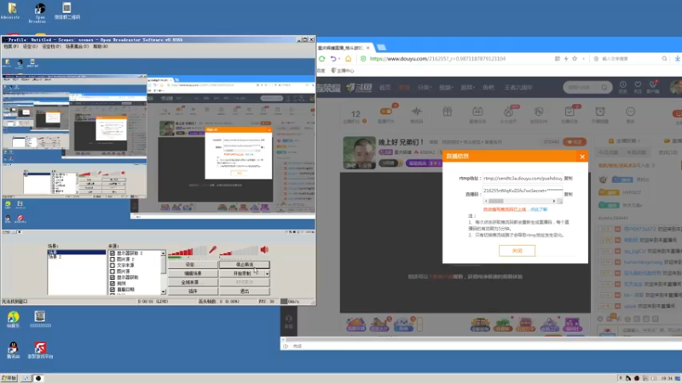Click the '停止串流' stop streaming button

[245, 265]
